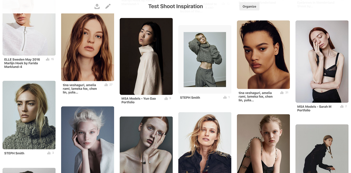Open stats icon showing count 3
The height and width of the screenshot is (173, 351).
[x=49, y=153]
